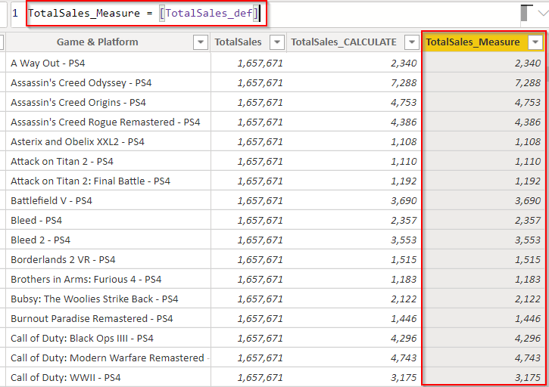Image resolution: width=549 pixels, height=387 pixels.
Task: Select the TotalSales_Measure column header
Action: click(x=473, y=42)
